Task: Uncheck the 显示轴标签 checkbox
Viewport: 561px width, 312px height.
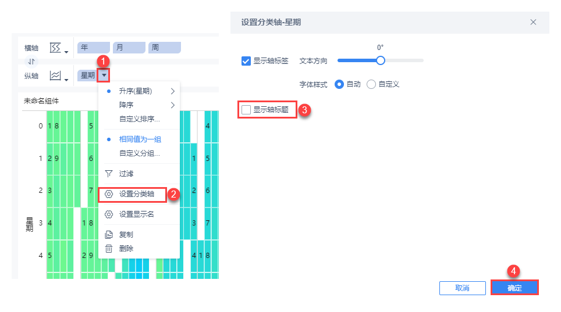Action: tap(246, 60)
